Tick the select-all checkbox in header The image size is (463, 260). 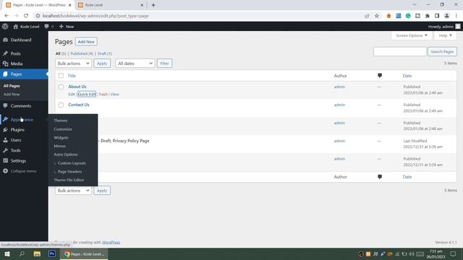tap(61, 76)
